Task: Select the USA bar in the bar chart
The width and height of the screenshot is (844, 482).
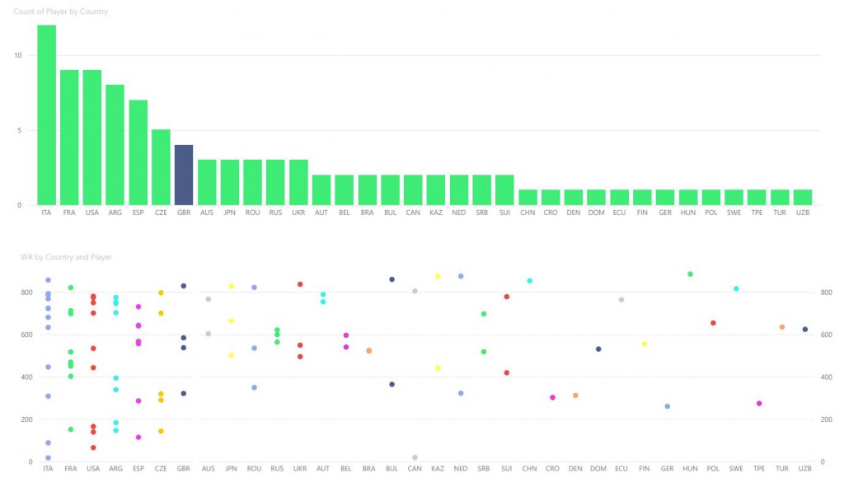Action: [92, 138]
